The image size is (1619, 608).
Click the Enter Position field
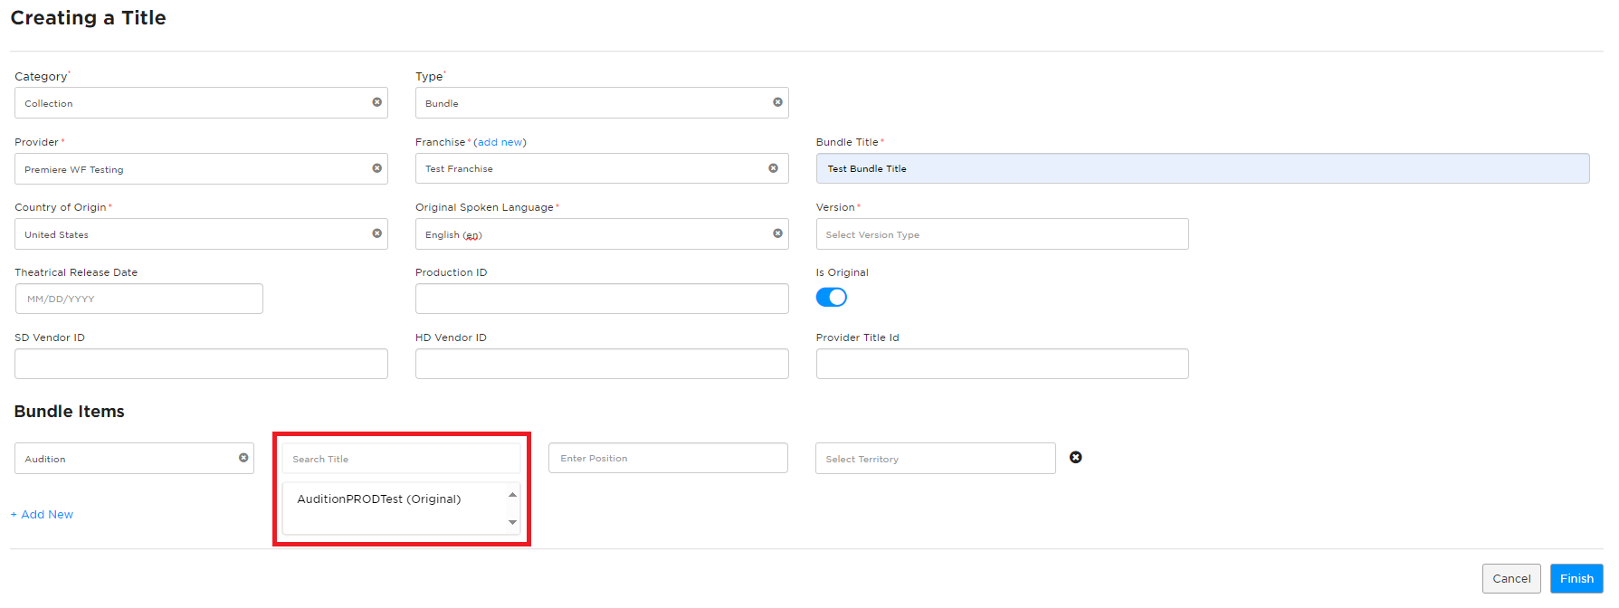[x=668, y=458]
